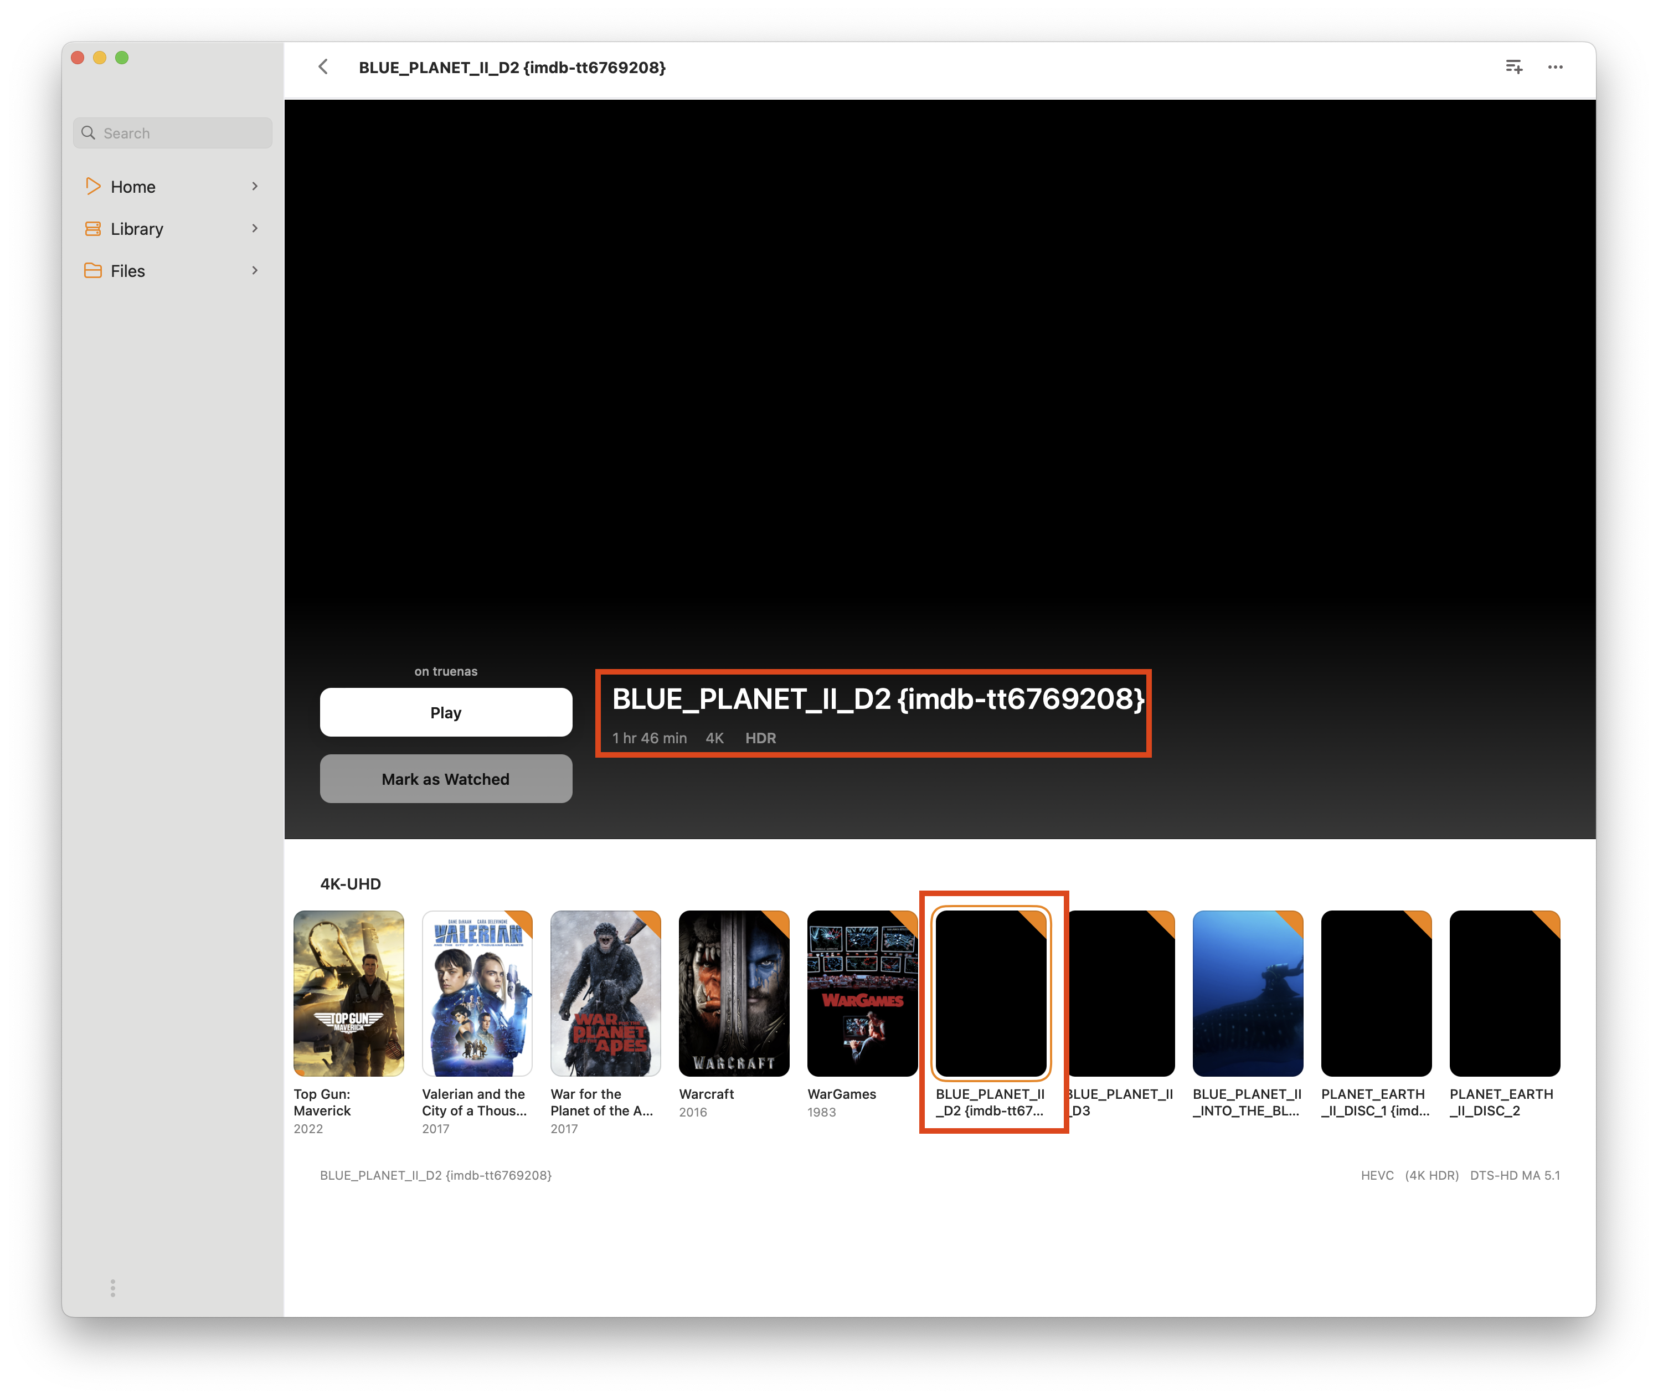Click the back arrow icon
This screenshot has height=1399, width=1658.
323,68
